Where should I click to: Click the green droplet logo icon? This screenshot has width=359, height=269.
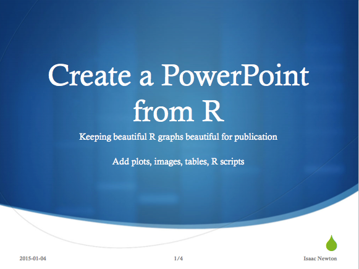coord(332,243)
